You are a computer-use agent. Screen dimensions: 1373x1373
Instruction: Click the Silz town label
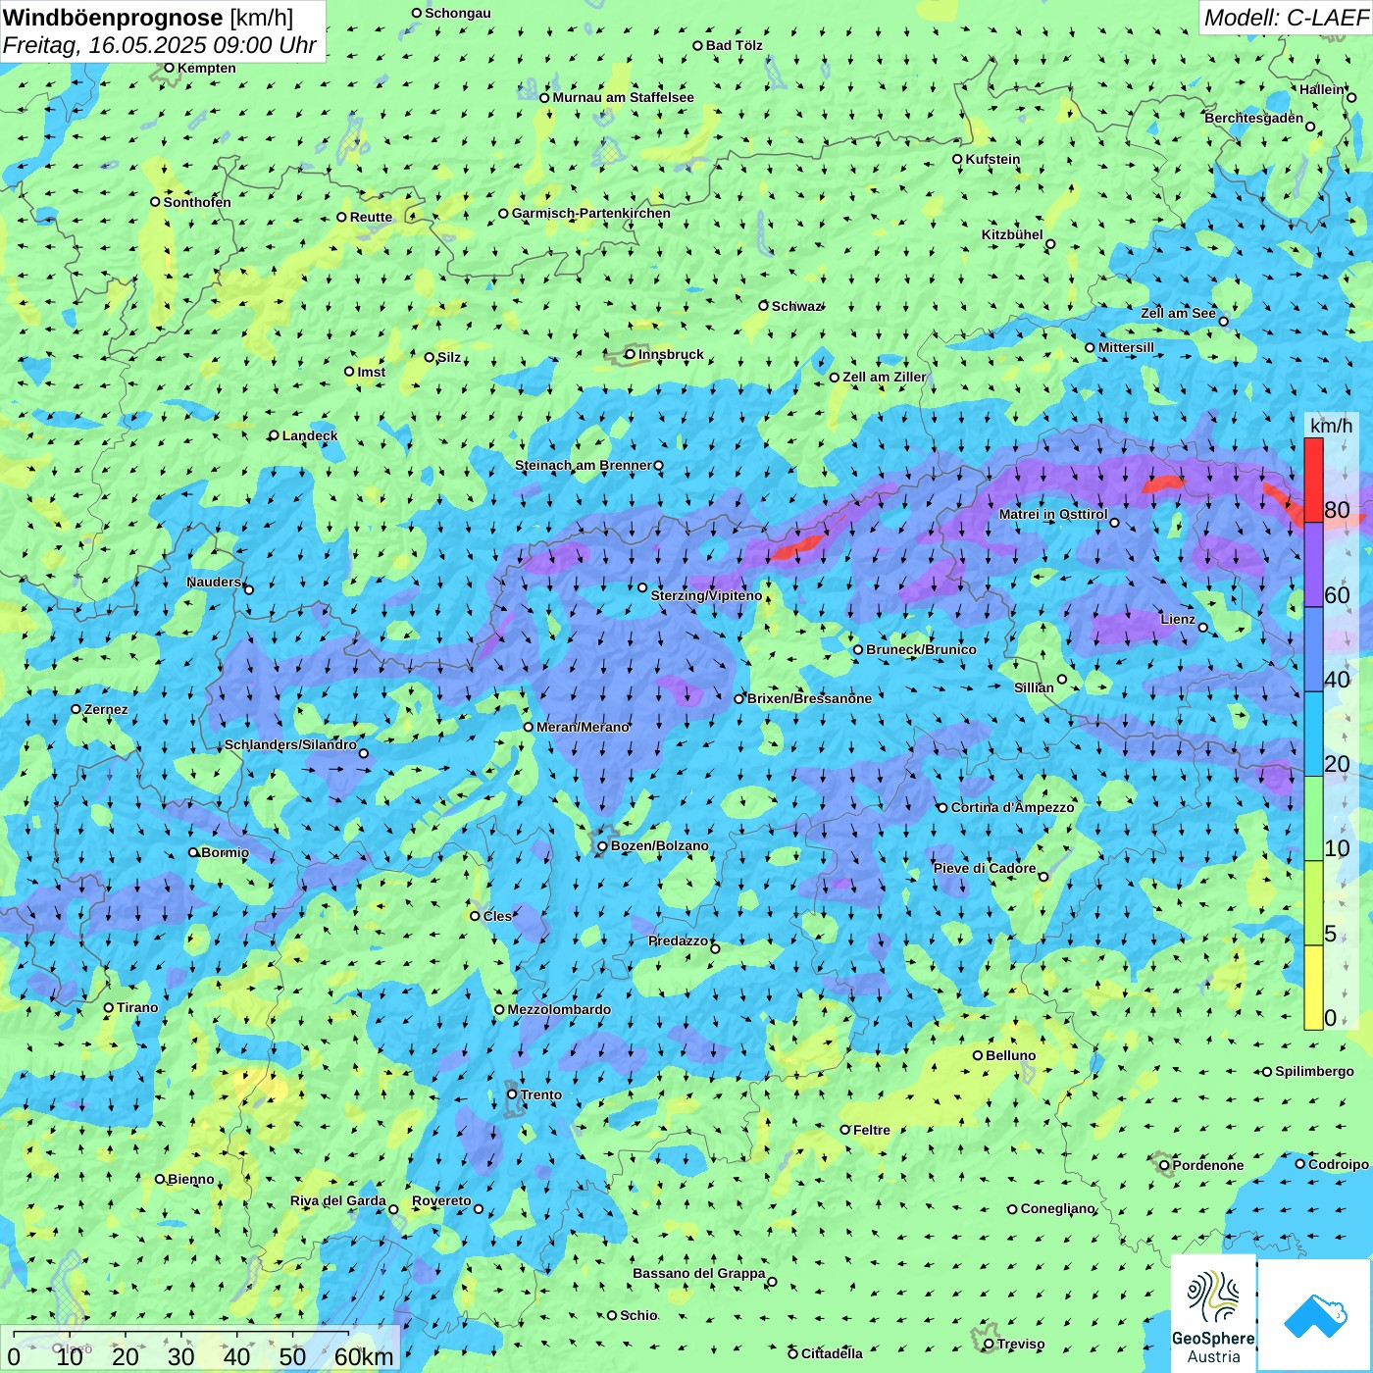tap(448, 357)
